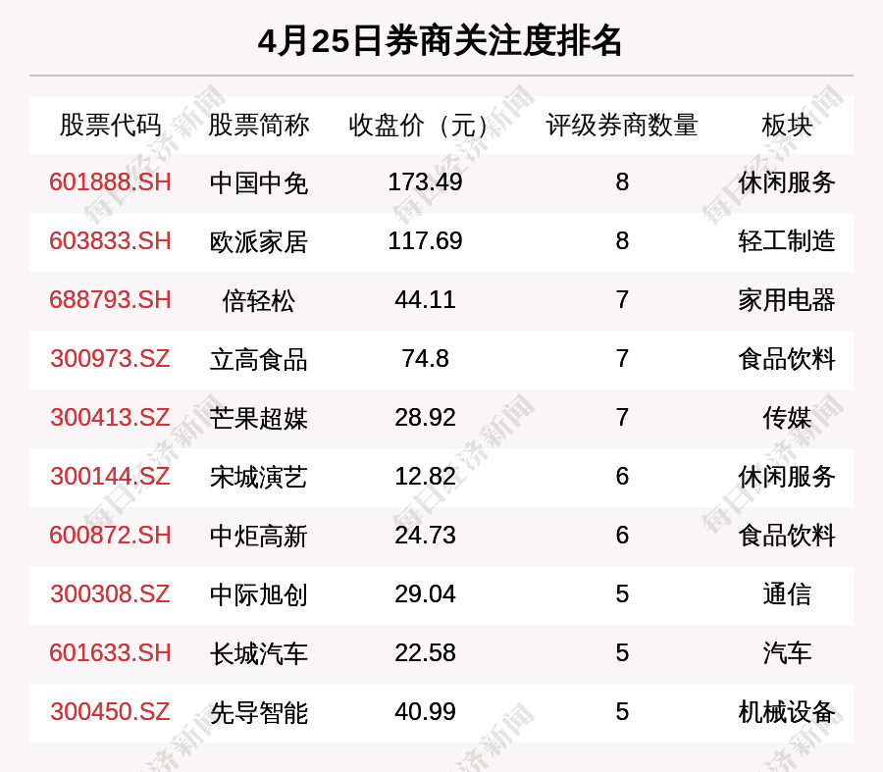
Task: Select sector 轻工制造
Action: [787, 241]
